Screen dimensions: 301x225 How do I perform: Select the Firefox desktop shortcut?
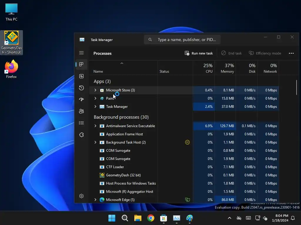(x=11, y=69)
